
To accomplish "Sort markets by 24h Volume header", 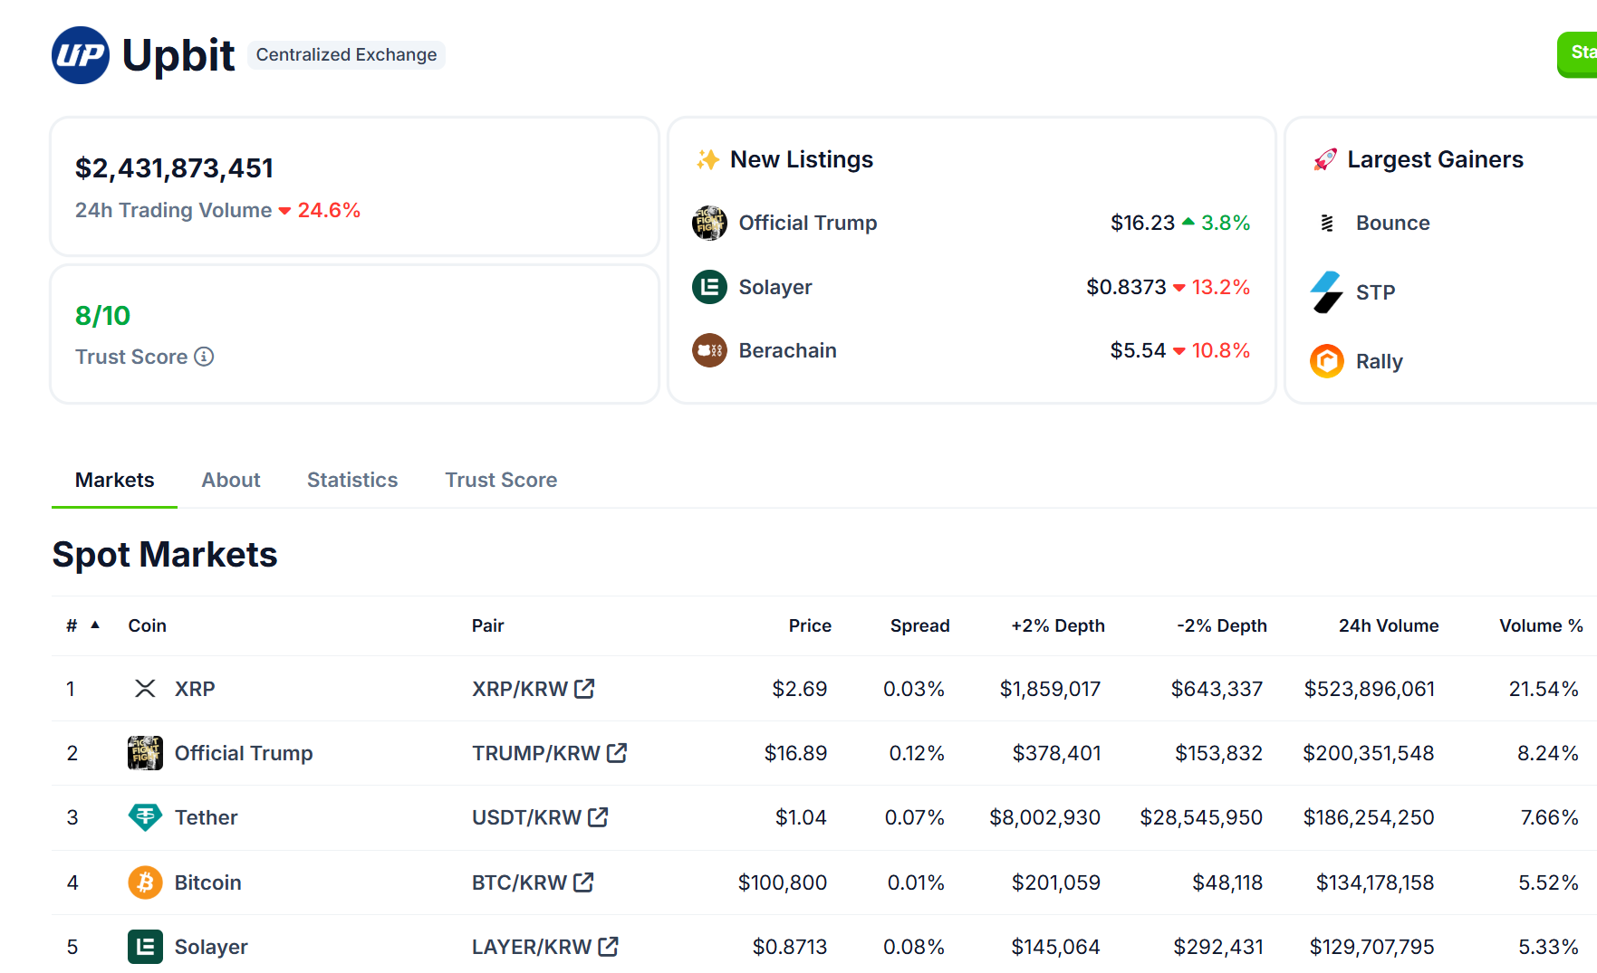I will click(1388, 625).
